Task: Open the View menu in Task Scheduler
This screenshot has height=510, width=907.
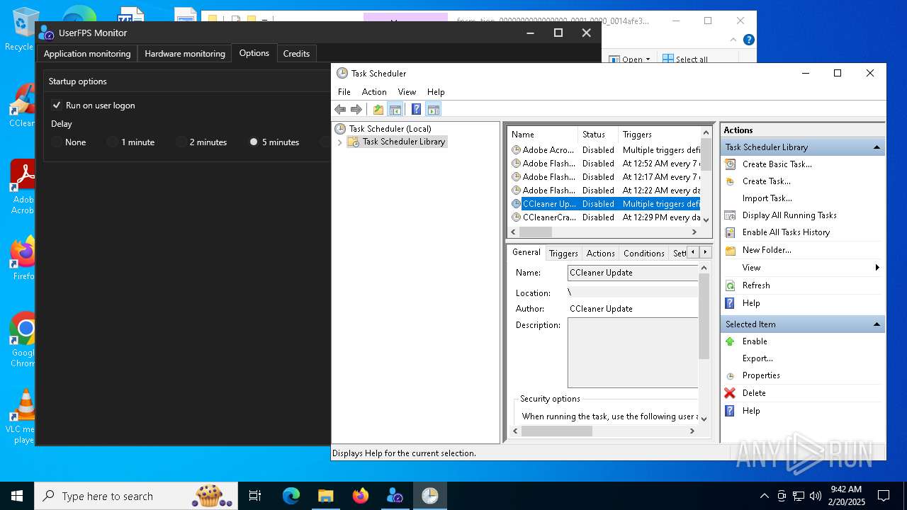Action: 407,92
